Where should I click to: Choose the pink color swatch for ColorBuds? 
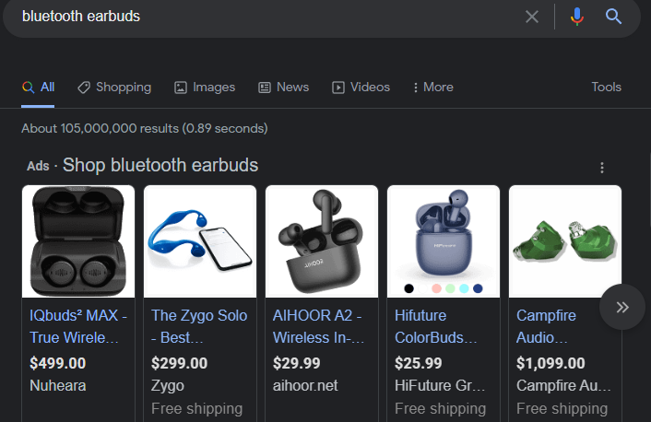[436, 288]
